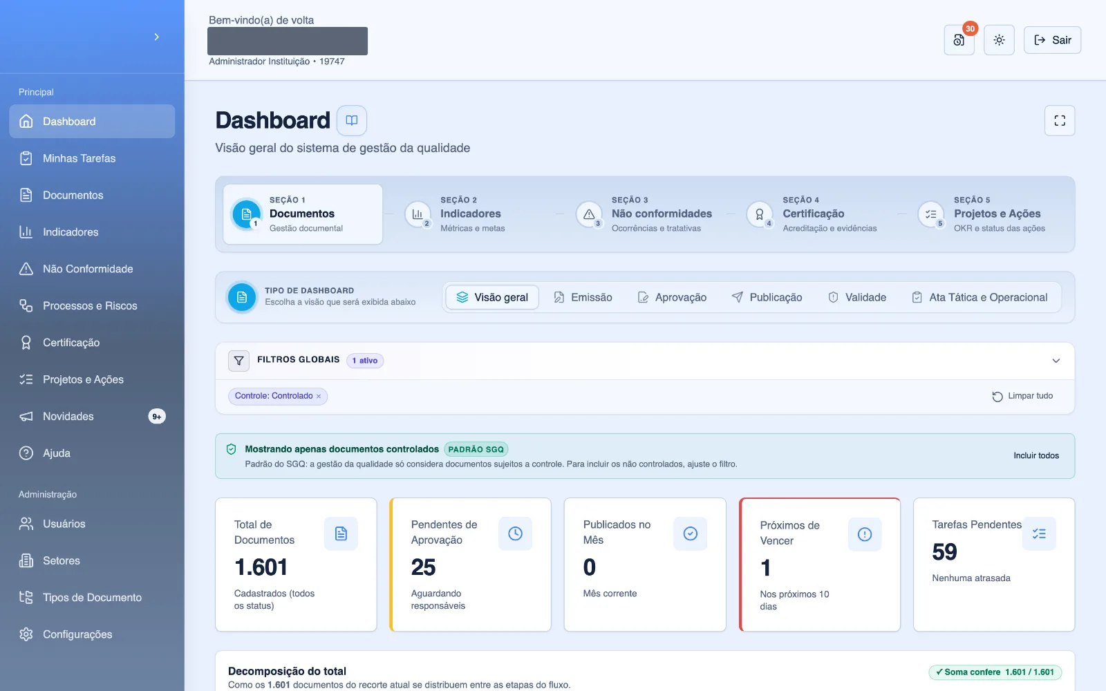Open Usuários administration page
The width and height of the screenshot is (1106, 691).
[x=92, y=524]
